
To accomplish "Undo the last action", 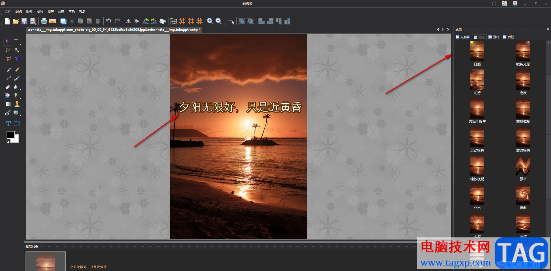I will 108,21.
